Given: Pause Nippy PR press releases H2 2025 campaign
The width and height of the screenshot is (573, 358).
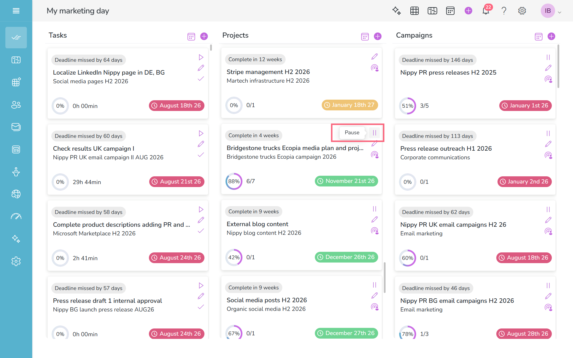Looking at the screenshot, I should coord(548,57).
